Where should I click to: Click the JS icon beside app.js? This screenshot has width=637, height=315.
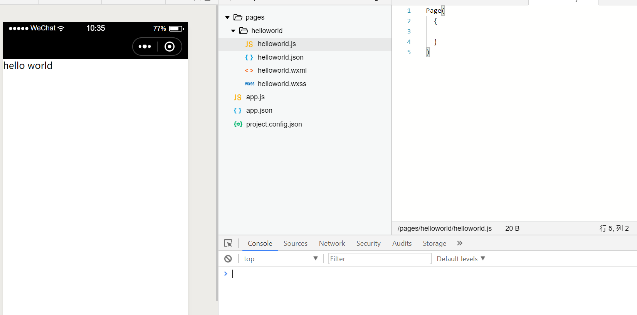[237, 97]
